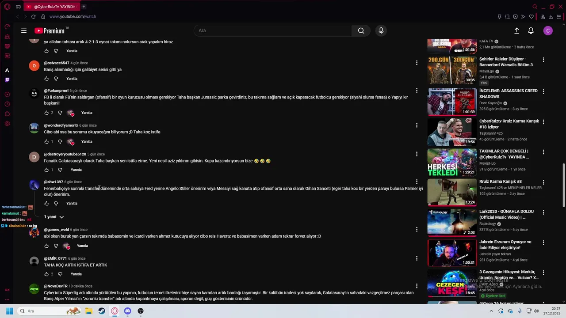Open more options for Rrulz Karma Karışık #8 video
The width and height of the screenshot is (566, 318).
tap(543, 182)
